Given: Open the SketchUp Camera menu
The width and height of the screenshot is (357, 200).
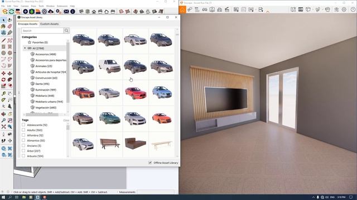Looking at the screenshot, I should [x=25, y=6].
